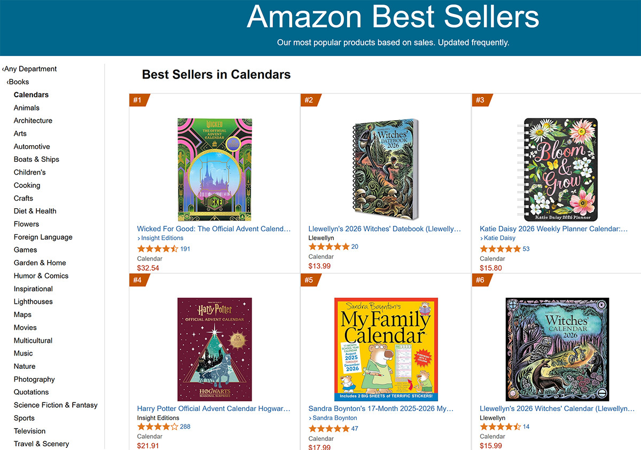Open the Katie Daisy planner's star rating
Image resolution: width=641 pixels, height=450 pixels.
pos(500,249)
